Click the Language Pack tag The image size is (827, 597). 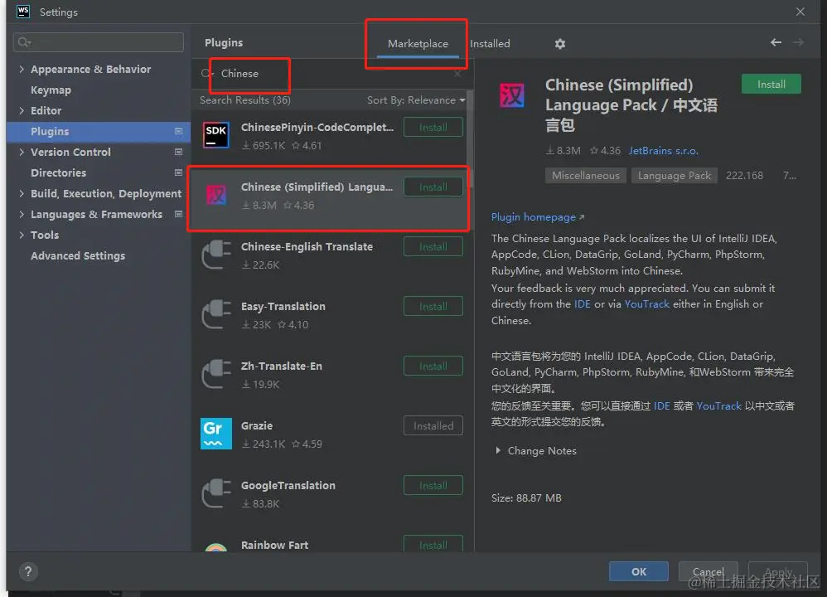point(674,176)
